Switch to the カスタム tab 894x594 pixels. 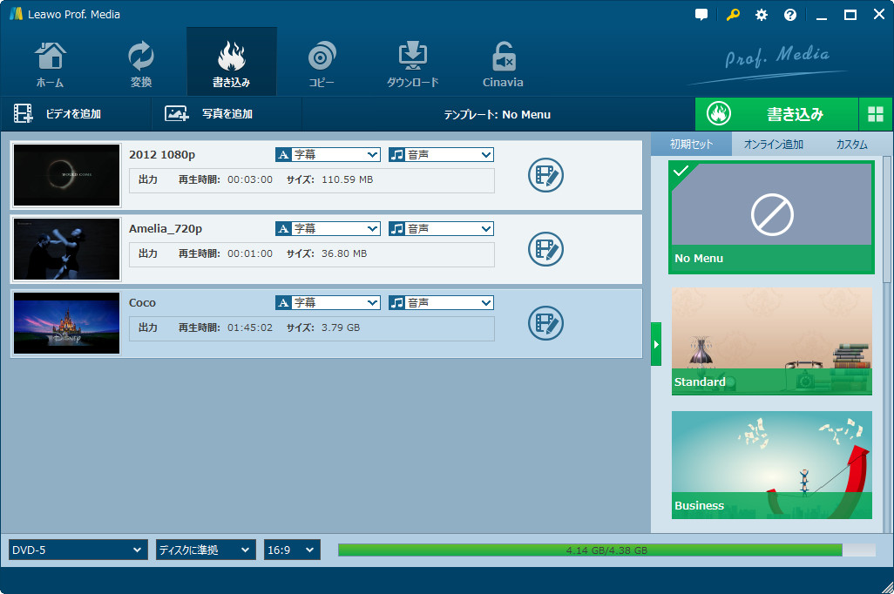pyautogui.click(x=851, y=145)
